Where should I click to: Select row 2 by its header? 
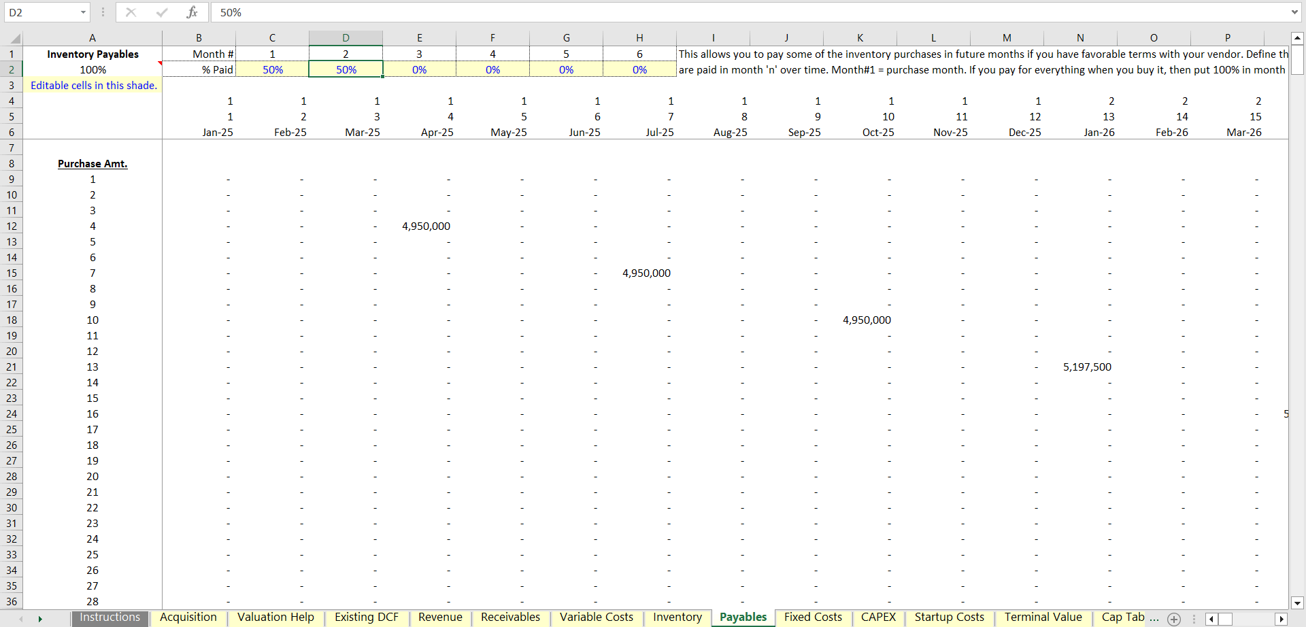click(11, 69)
